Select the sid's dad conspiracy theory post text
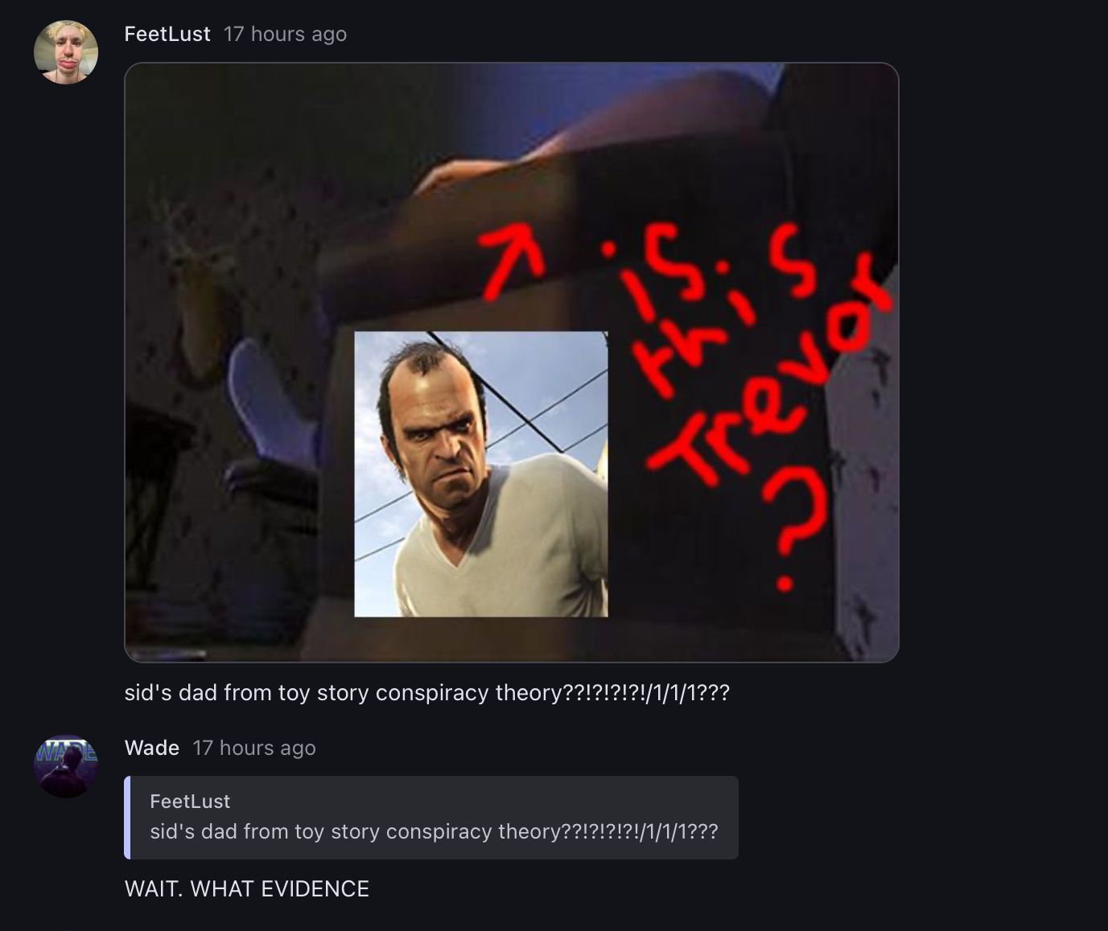 (x=426, y=692)
